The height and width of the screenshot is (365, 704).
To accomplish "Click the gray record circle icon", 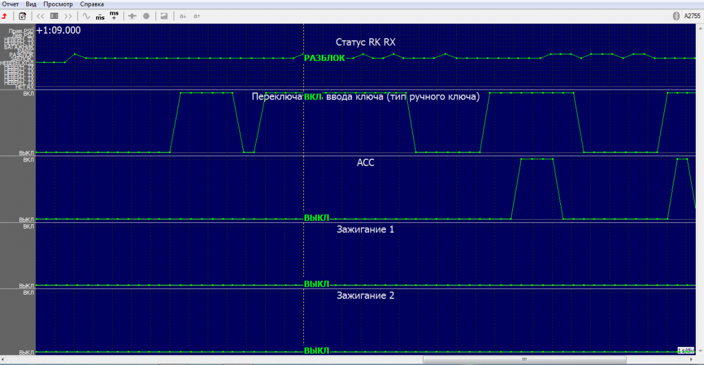I will (146, 16).
